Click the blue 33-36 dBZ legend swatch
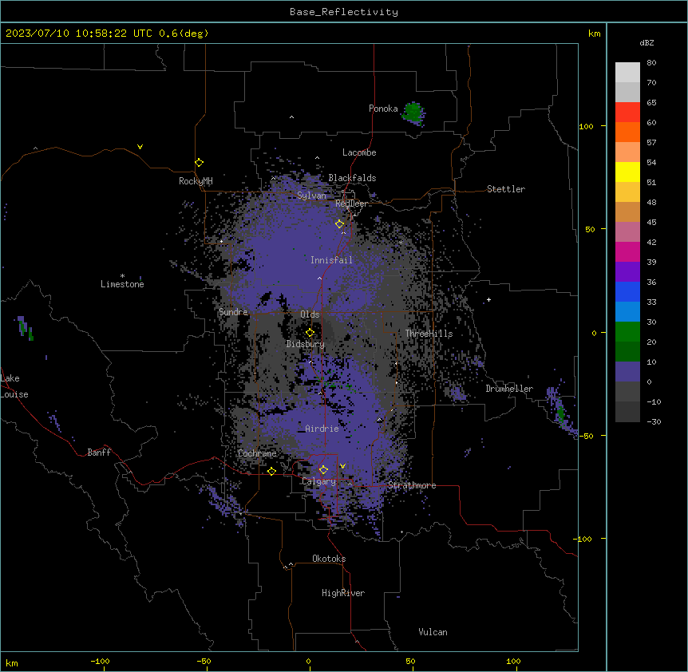The image size is (688, 672). pyautogui.click(x=627, y=291)
